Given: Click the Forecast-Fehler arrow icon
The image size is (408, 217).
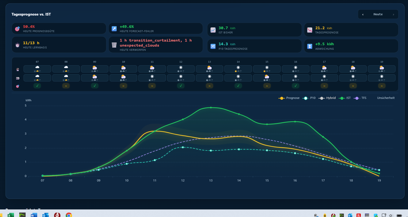Looking at the screenshot, I should click(114, 29).
